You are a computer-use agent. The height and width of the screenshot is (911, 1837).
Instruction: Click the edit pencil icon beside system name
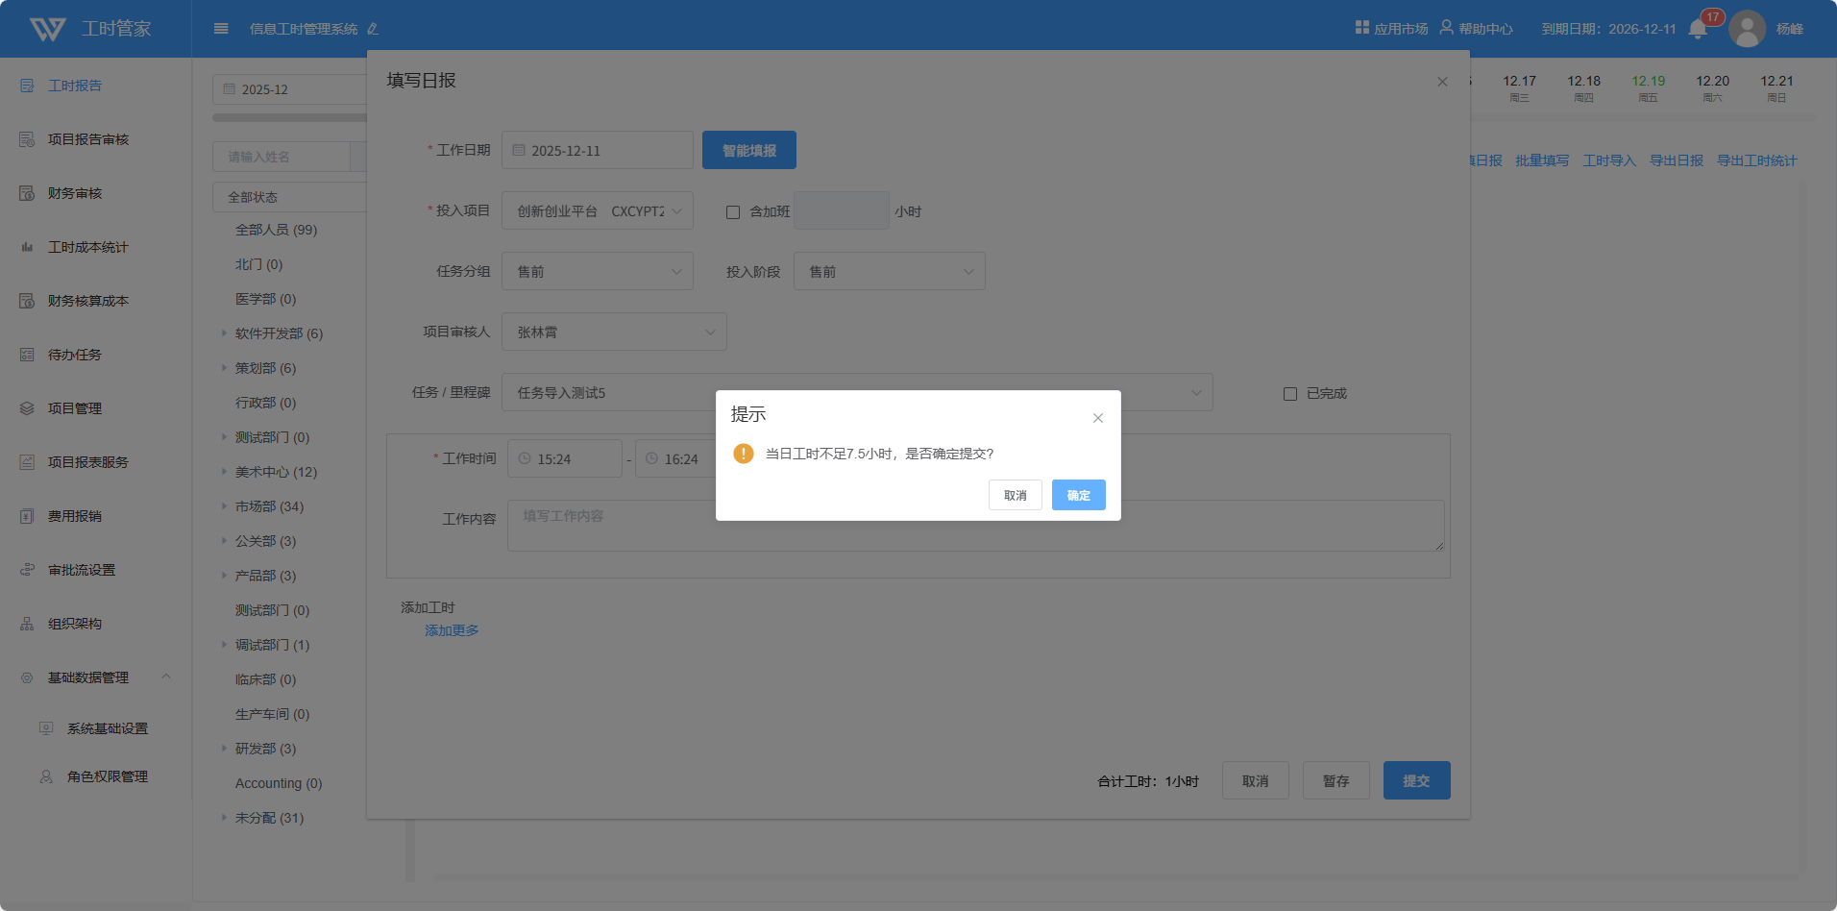click(x=373, y=29)
